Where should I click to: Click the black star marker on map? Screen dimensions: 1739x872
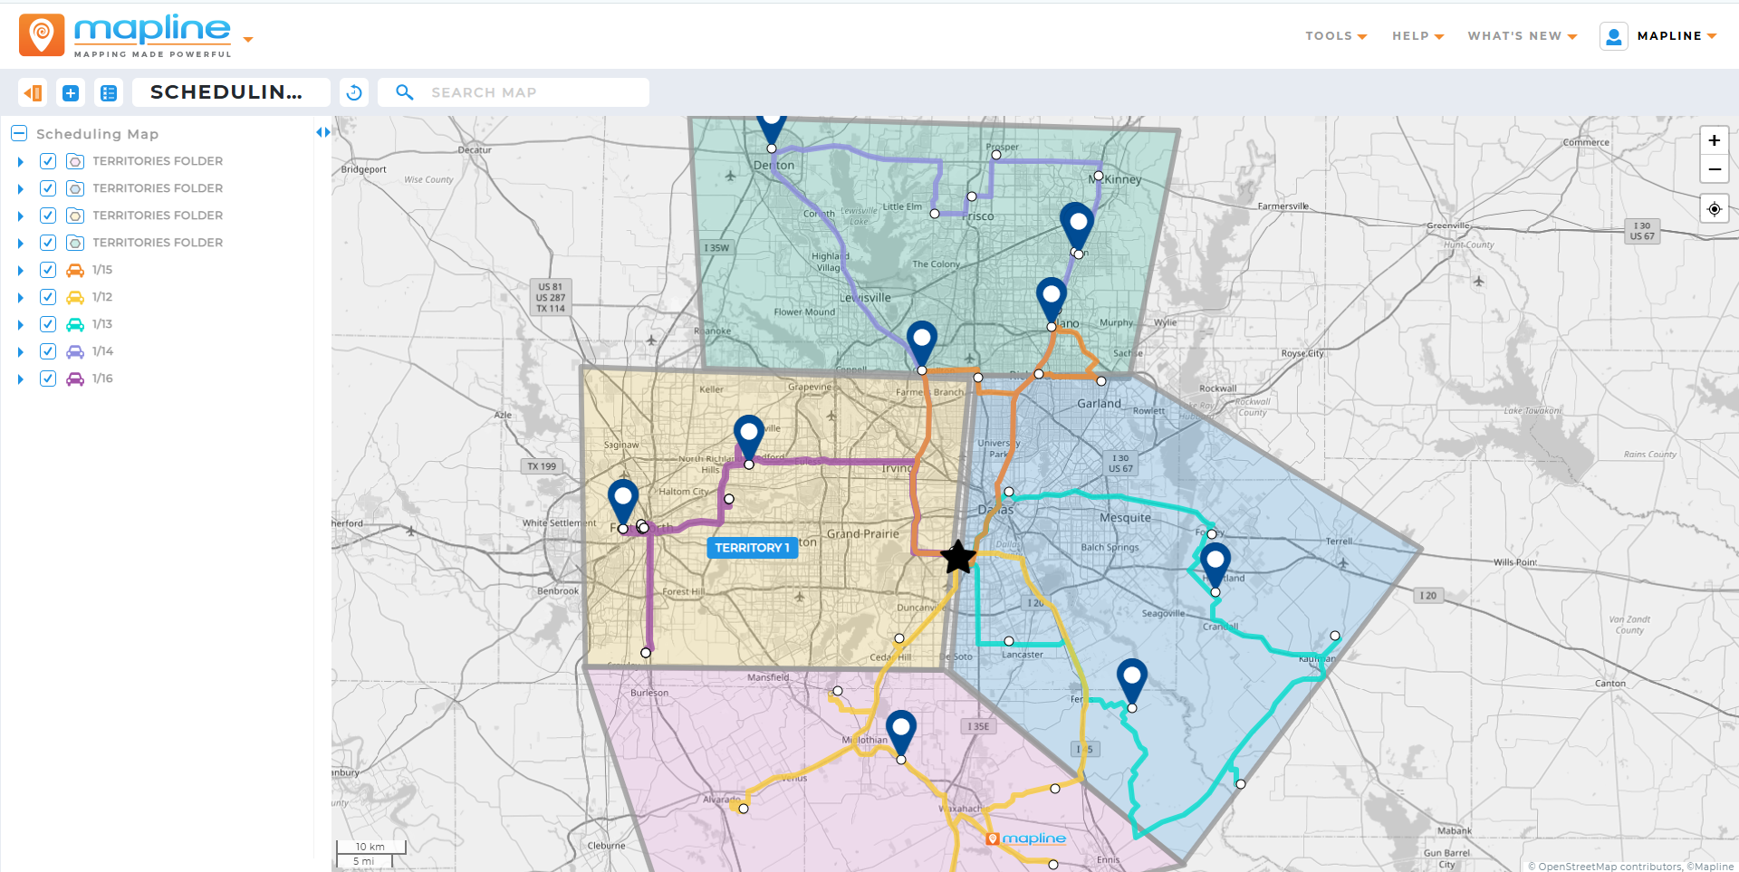point(957,557)
